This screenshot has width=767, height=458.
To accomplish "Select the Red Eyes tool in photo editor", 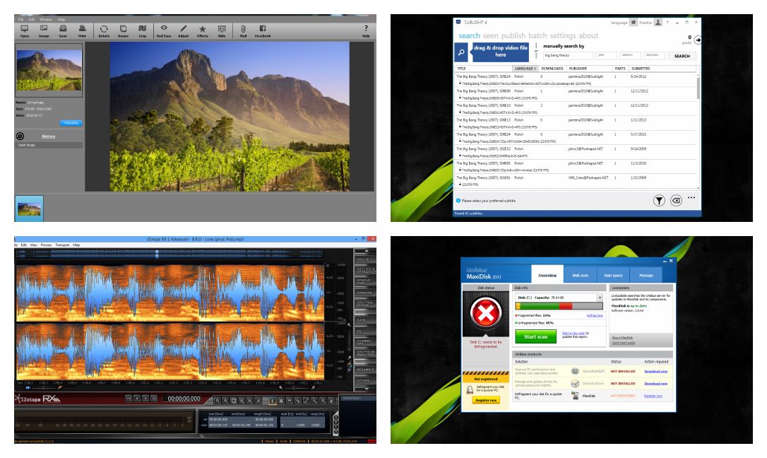I will pyautogui.click(x=164, y=31).
